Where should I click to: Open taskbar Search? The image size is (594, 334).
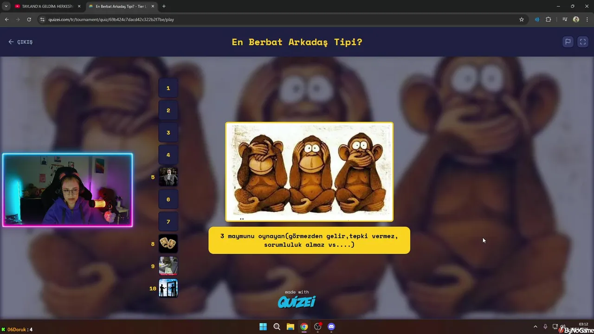click(x=277, y=327)
